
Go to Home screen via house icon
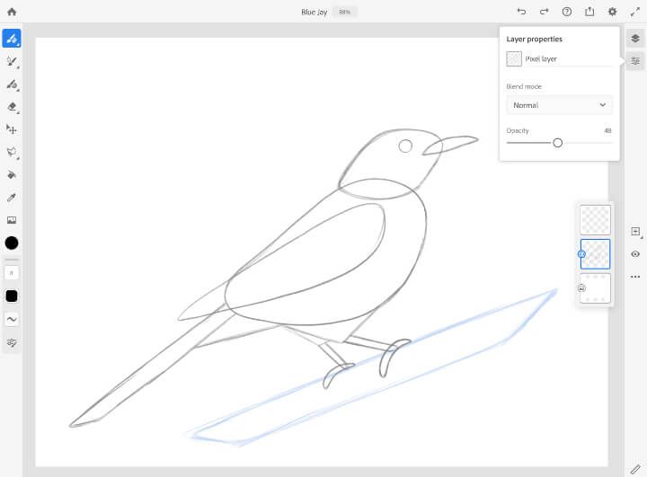click(x=12, y=12)
